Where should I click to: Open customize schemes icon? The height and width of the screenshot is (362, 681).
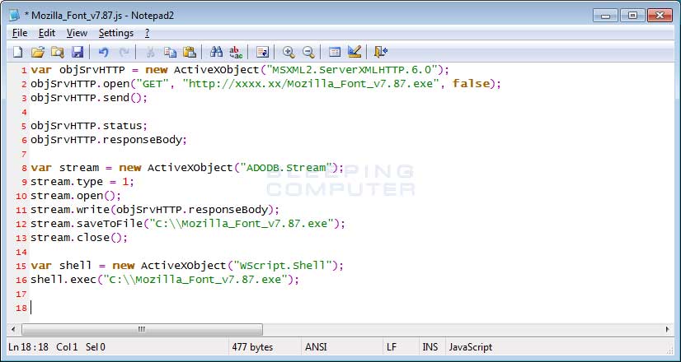[355, 52]
